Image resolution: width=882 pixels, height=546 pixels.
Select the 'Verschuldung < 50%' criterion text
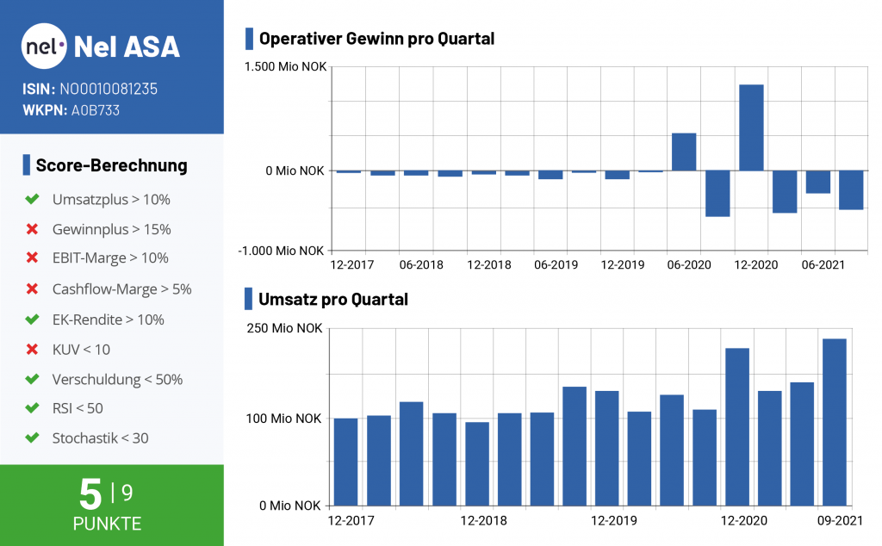(x=117, y=380)
